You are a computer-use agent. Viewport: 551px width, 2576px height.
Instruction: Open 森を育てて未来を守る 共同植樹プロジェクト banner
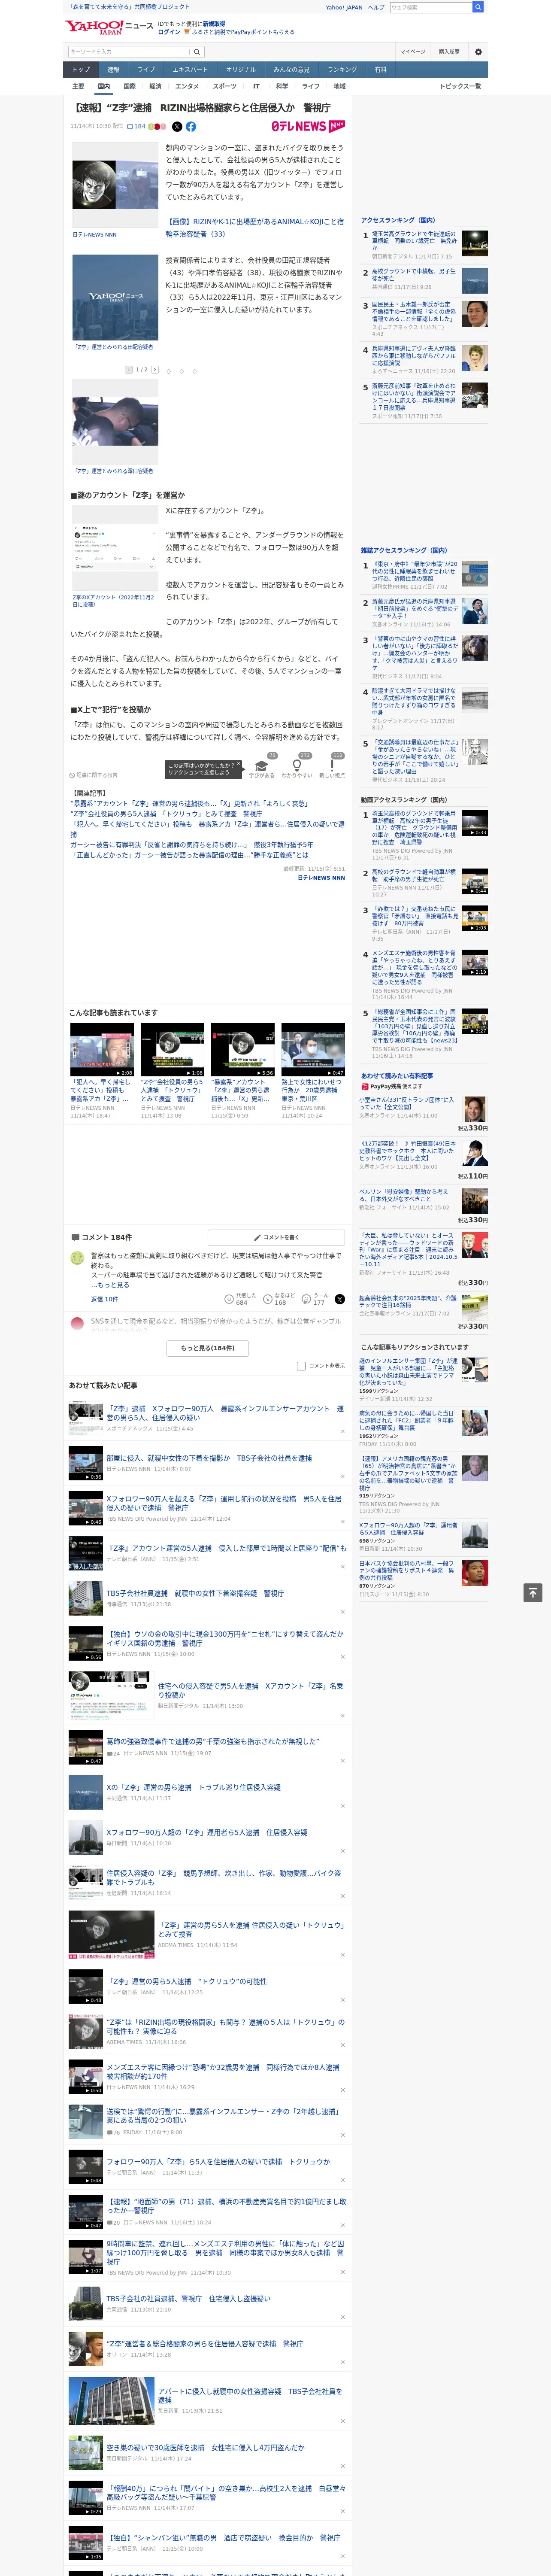point(129,7)
